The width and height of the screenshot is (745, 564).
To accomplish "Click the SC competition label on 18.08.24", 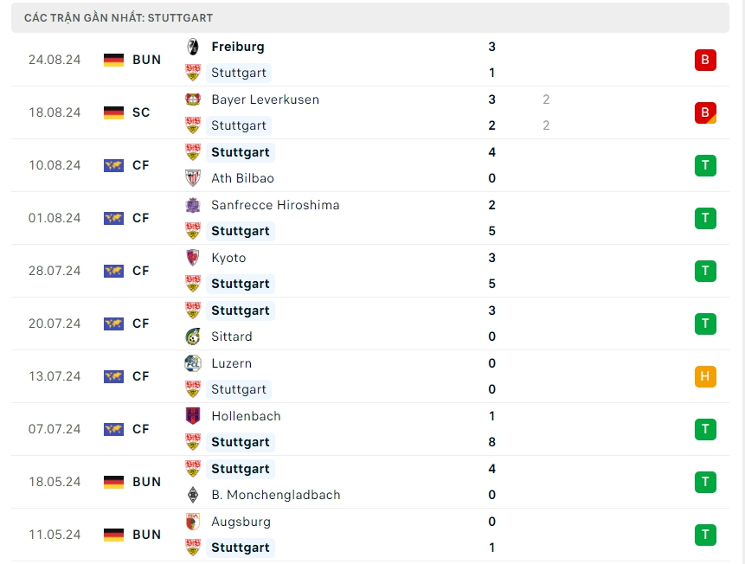I will click(141, 112).
